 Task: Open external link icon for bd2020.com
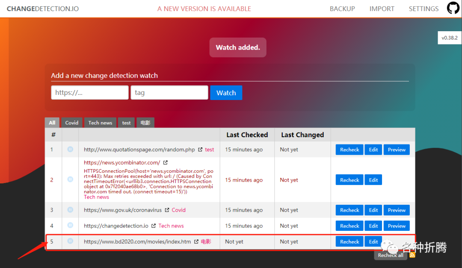196,241
